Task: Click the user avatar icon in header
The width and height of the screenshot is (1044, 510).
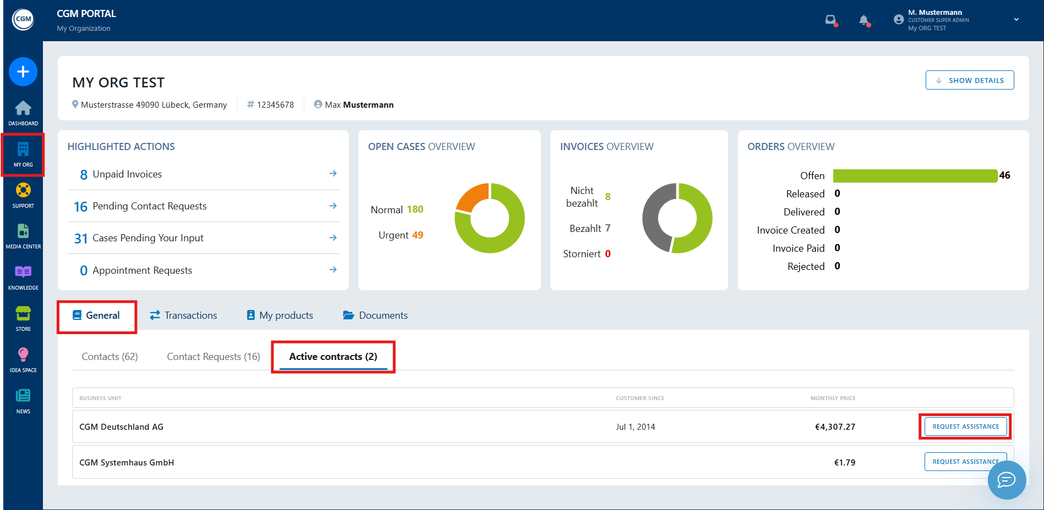Action: (899, 20)
